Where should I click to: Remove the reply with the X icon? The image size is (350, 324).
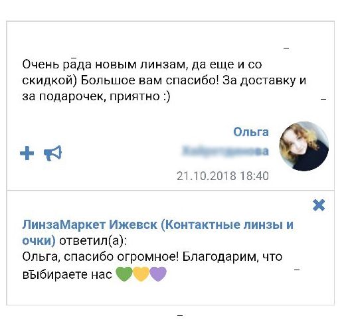319,205
